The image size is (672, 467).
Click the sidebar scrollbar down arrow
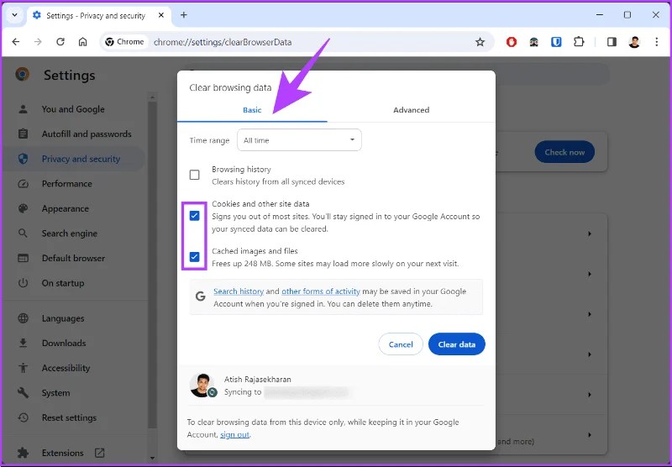152,458
